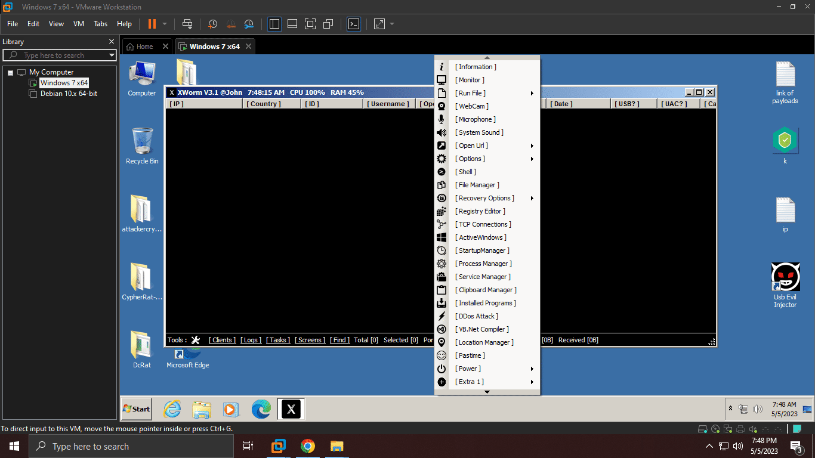This screenshot has width=815, height=458.
Task: Select the WebCam icon in the menu
Action: pyautogui.click(x=442, y=106)
